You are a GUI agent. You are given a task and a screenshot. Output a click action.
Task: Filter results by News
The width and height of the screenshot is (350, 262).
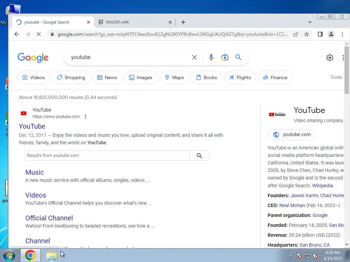click(107, 77)
